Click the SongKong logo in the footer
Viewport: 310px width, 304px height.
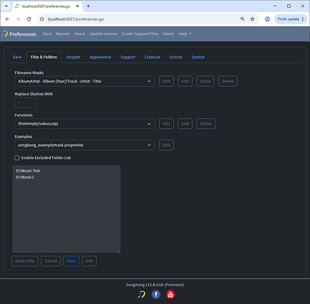pos(141,294)
